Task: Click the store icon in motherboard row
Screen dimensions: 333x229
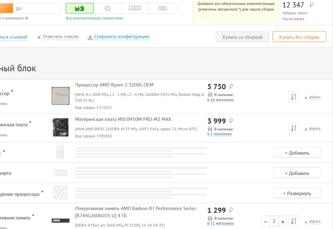Action: 210,129
